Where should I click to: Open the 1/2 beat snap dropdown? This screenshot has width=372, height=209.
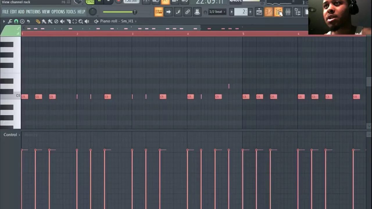point(218,12)
